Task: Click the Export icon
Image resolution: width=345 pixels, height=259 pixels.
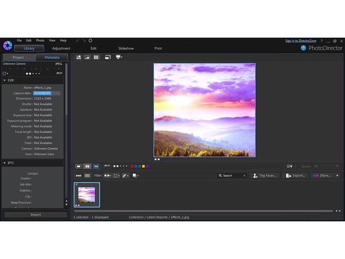Action: click(x=288, y=175)
